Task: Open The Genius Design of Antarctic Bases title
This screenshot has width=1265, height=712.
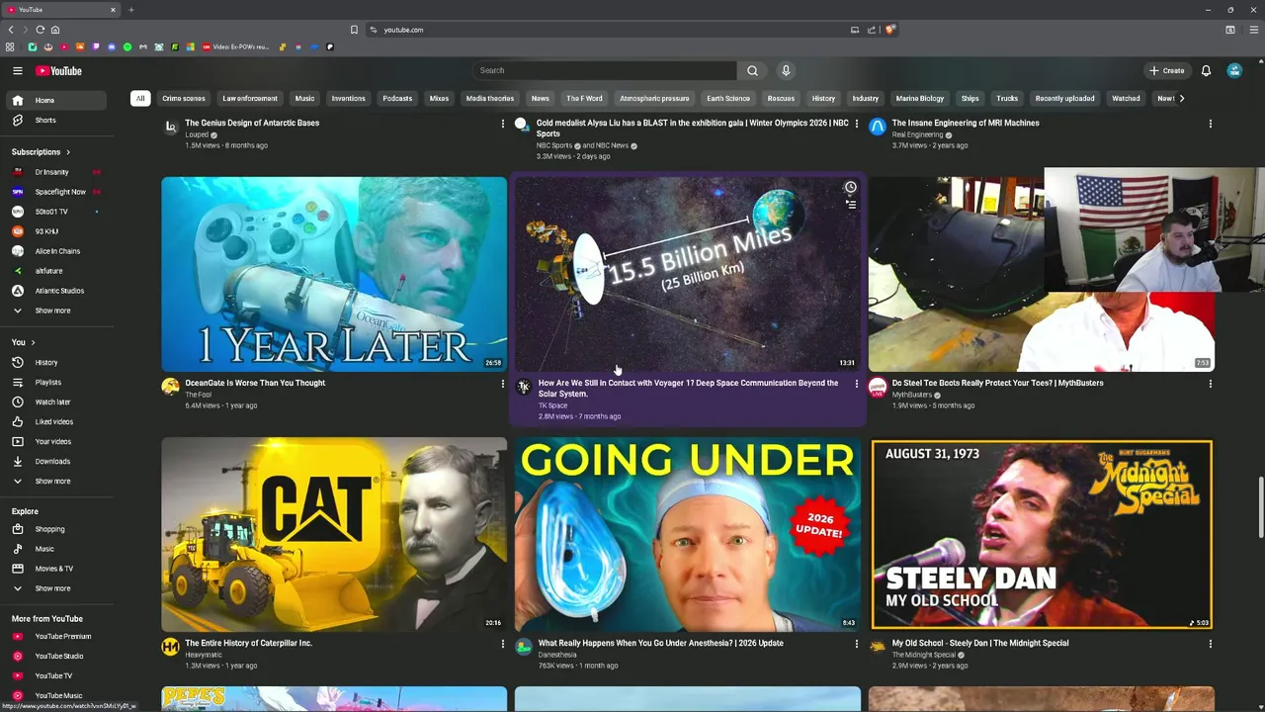Action: coord(252,123)
